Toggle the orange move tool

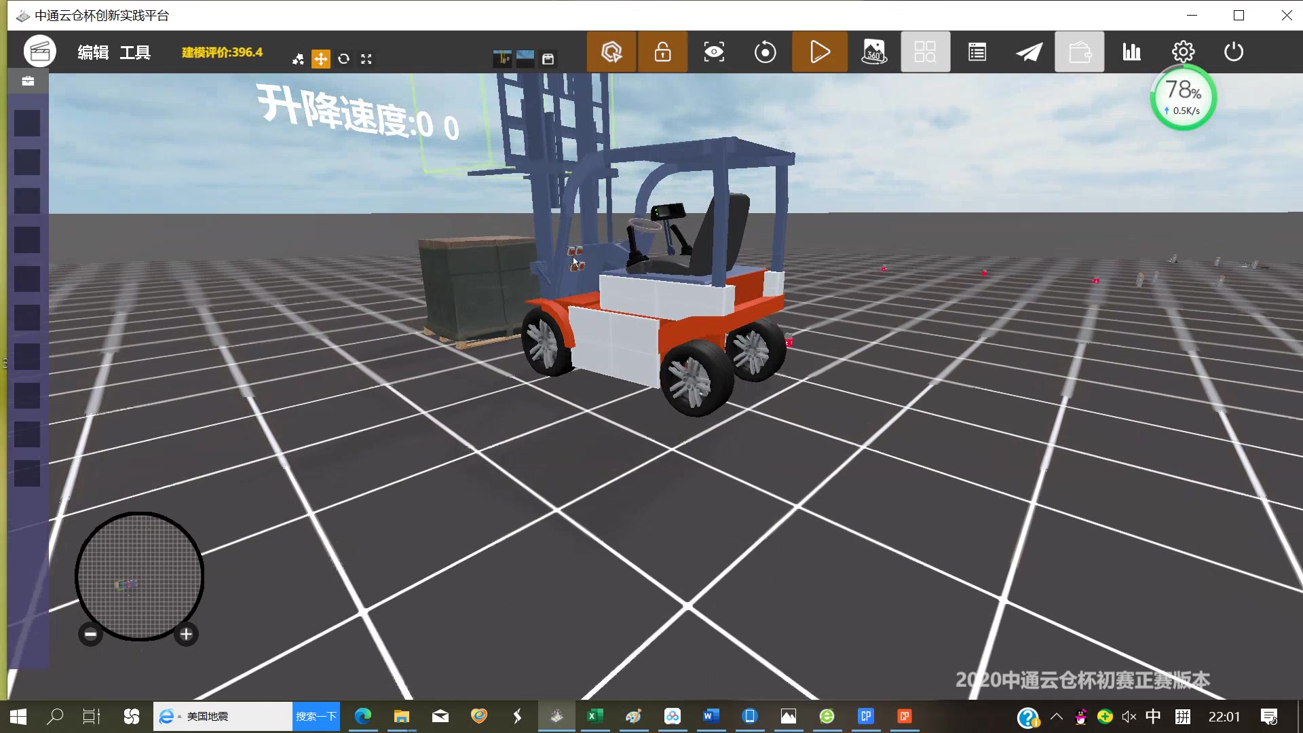(320, 59)
